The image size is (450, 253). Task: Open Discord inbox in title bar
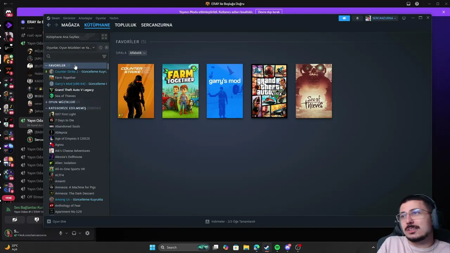pyautogui.click(x=409, y=4)
